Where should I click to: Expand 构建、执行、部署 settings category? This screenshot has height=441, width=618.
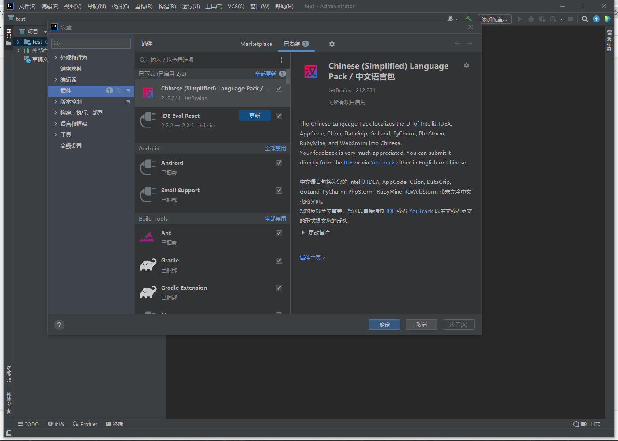coord(56,113)
